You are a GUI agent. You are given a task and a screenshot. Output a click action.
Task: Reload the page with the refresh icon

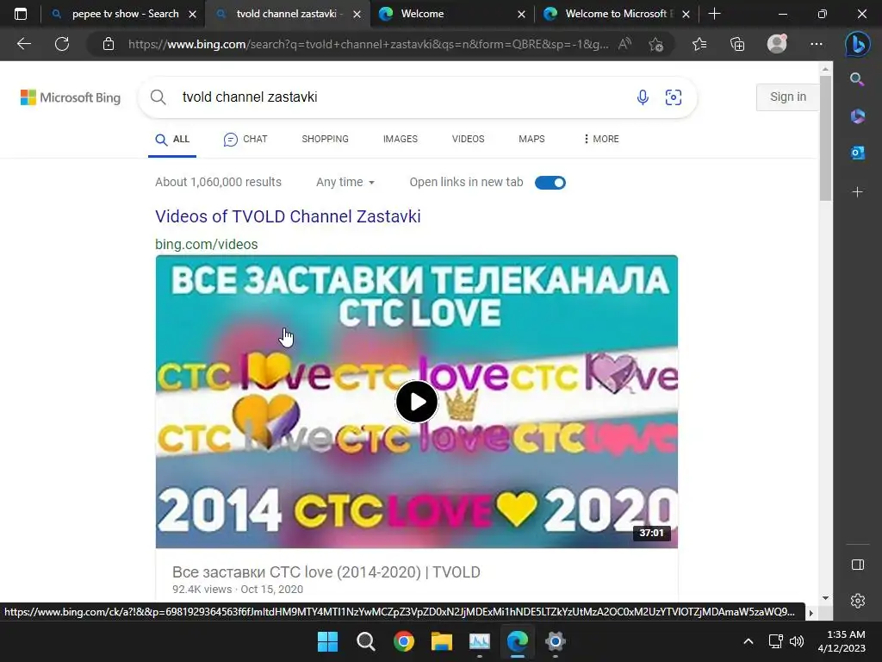pyautogui.click(x=62, y=44)
